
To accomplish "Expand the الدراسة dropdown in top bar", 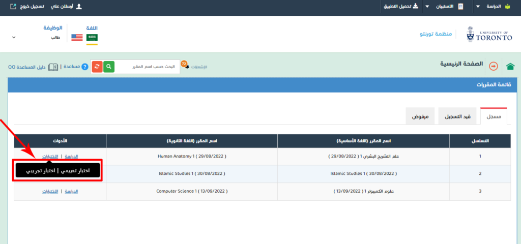I will point(477,7).
